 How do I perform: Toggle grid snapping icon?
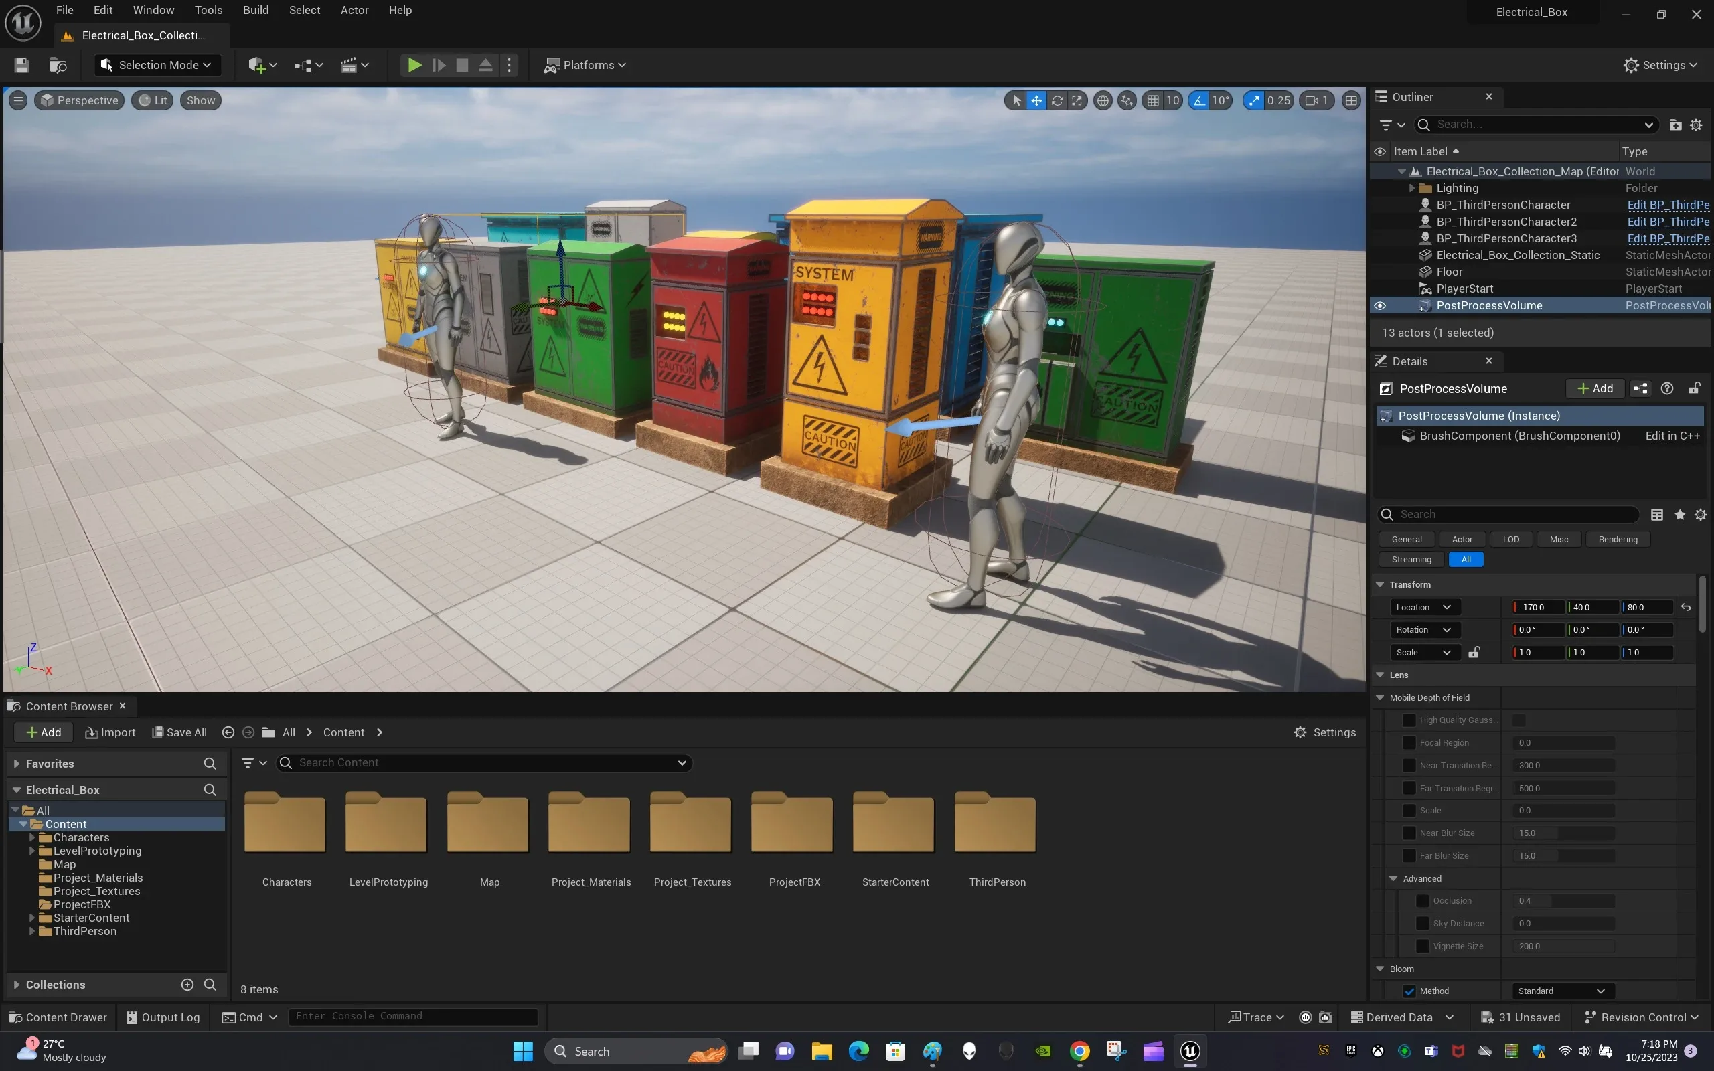pos(1153,100)
